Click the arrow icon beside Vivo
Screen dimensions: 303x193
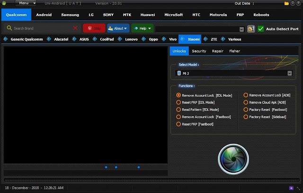[x=164, y=39]
